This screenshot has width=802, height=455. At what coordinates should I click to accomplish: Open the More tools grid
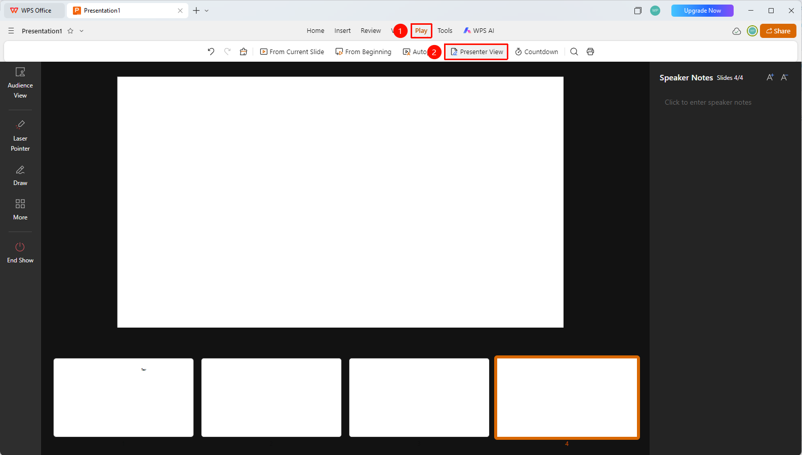click(x=20, y=210)
